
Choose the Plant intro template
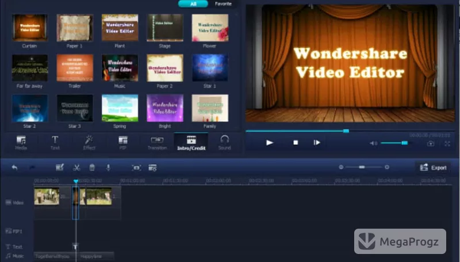(x=120, y=28)
